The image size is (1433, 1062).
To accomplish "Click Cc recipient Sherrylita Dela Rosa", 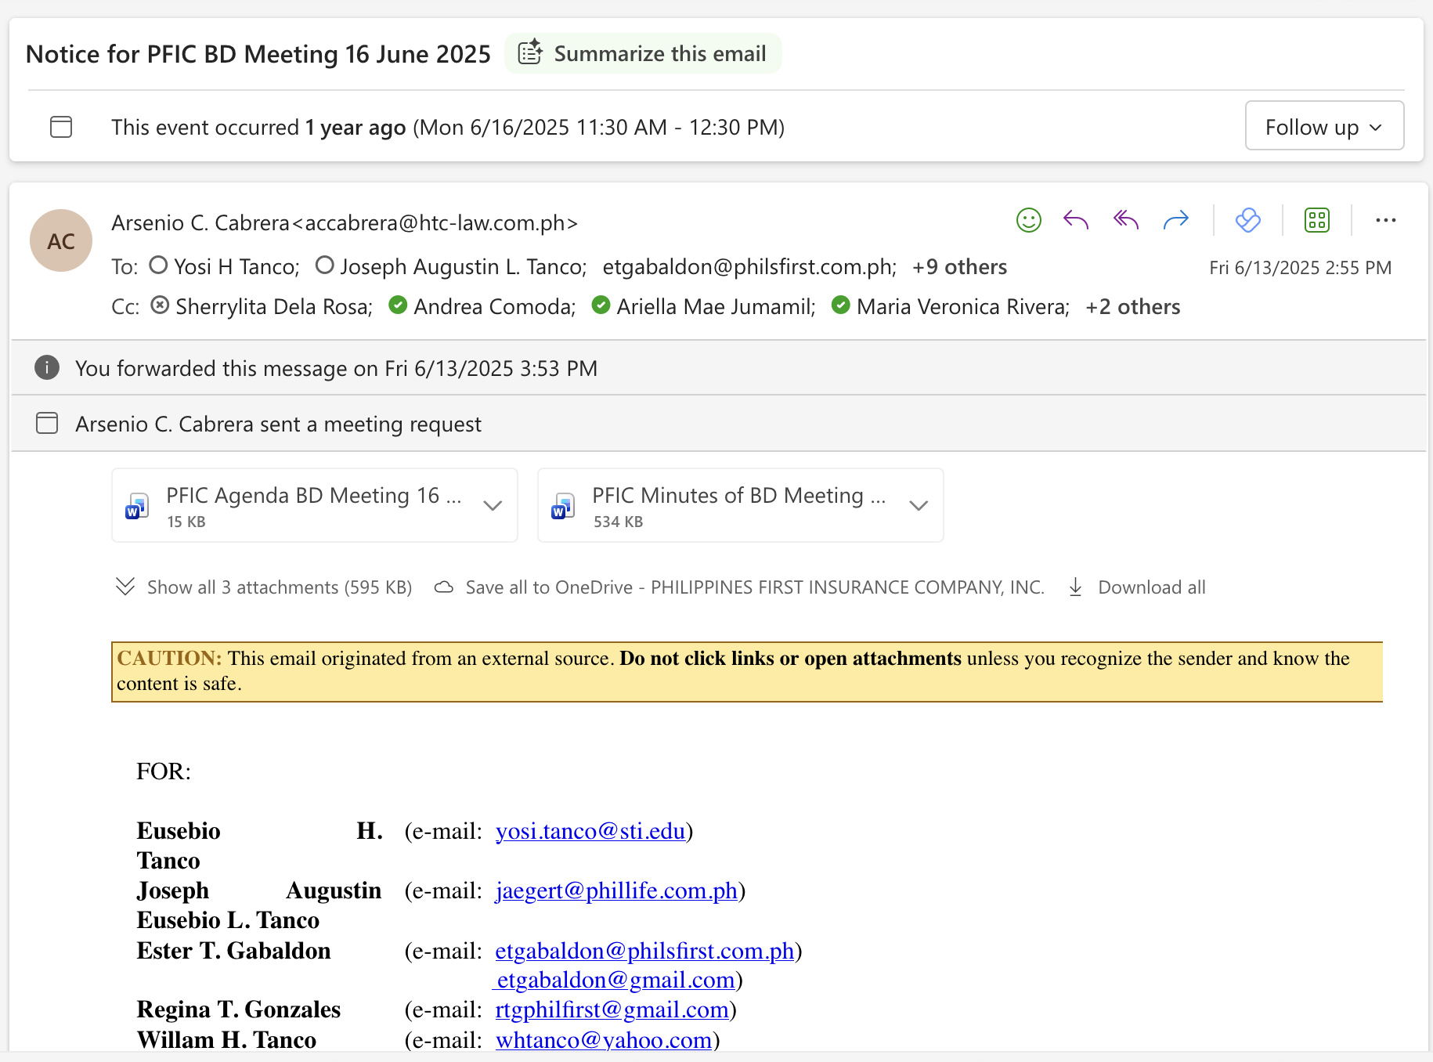I will [x=274, y=307].
